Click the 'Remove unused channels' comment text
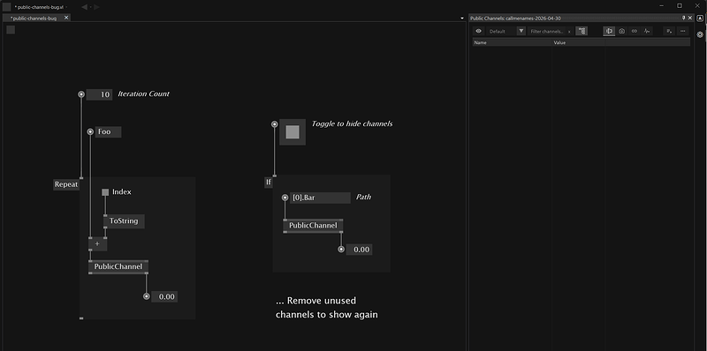The image size is (707, 351). 327,308
